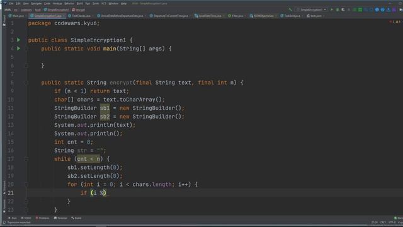Viewport: 403px width, 227px height.
Task: Click the "System.out.println(text);" line
Action: [x=94, y=125]
